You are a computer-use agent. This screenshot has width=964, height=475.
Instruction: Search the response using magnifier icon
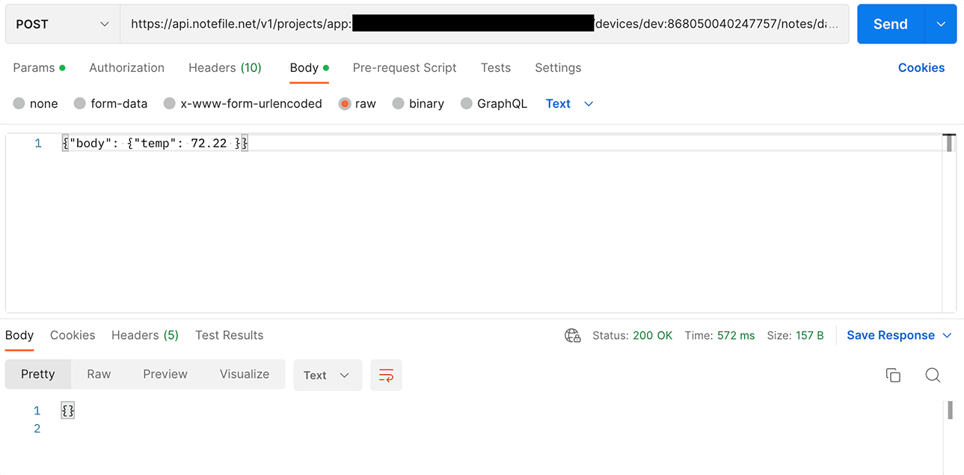tap(933, 375)
